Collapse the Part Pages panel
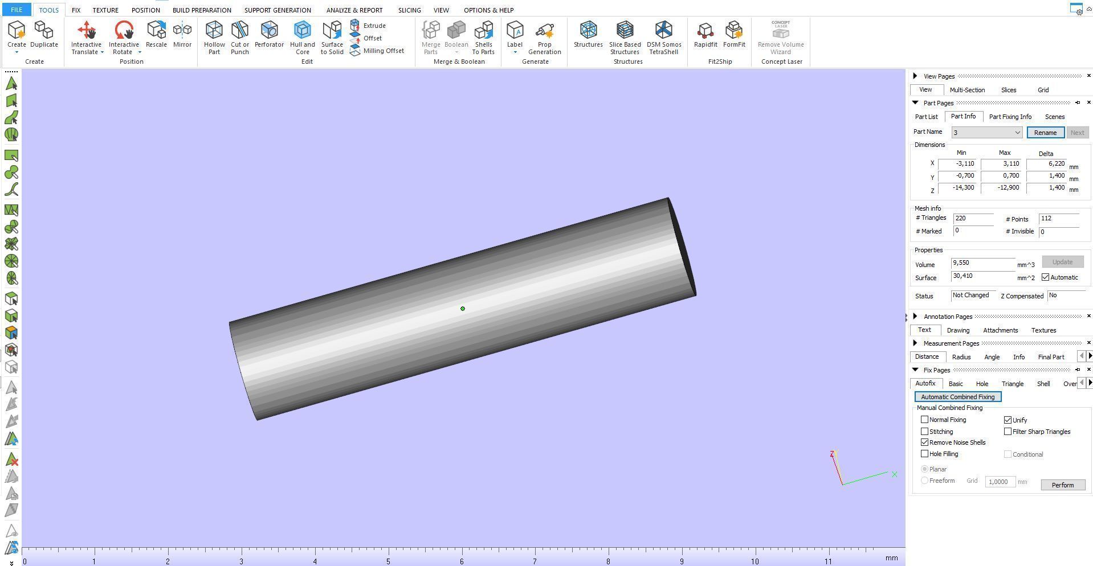Screen dimensions: 1093x566 click(x=915, y=103)
